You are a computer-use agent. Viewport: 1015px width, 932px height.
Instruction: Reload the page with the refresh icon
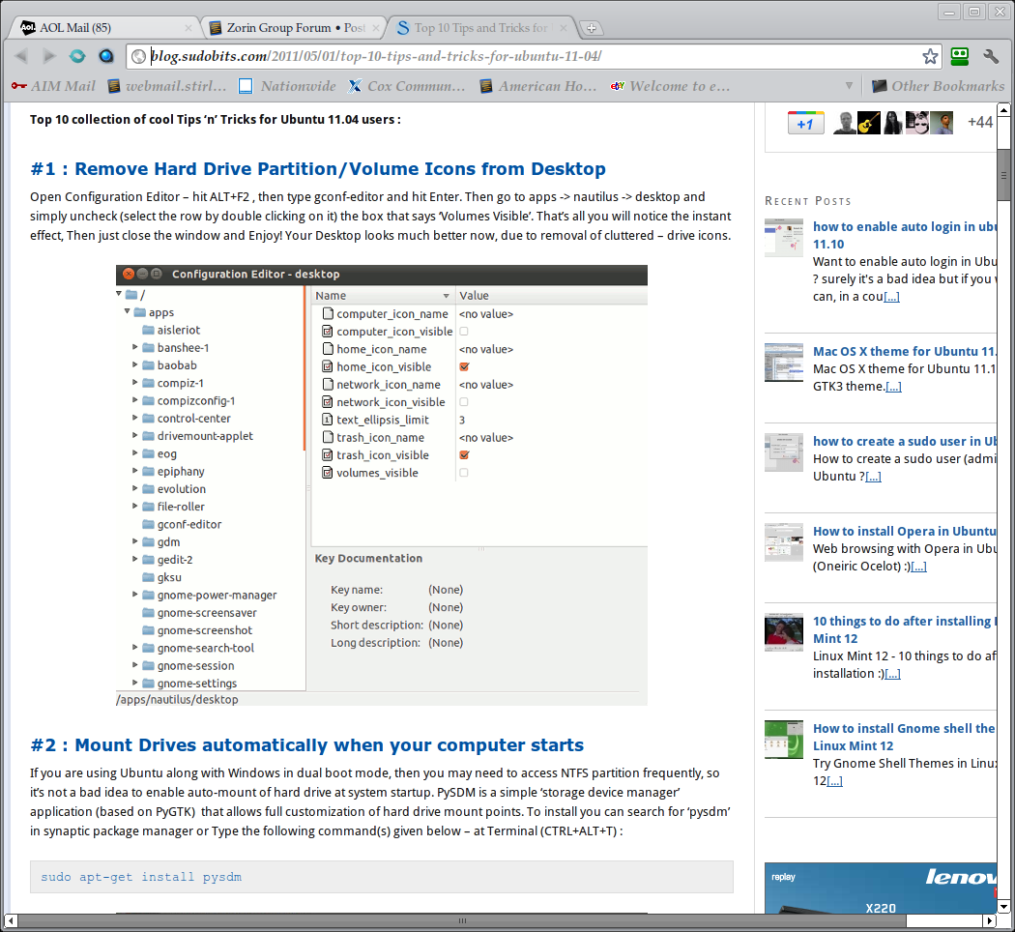tap(77, 56)
